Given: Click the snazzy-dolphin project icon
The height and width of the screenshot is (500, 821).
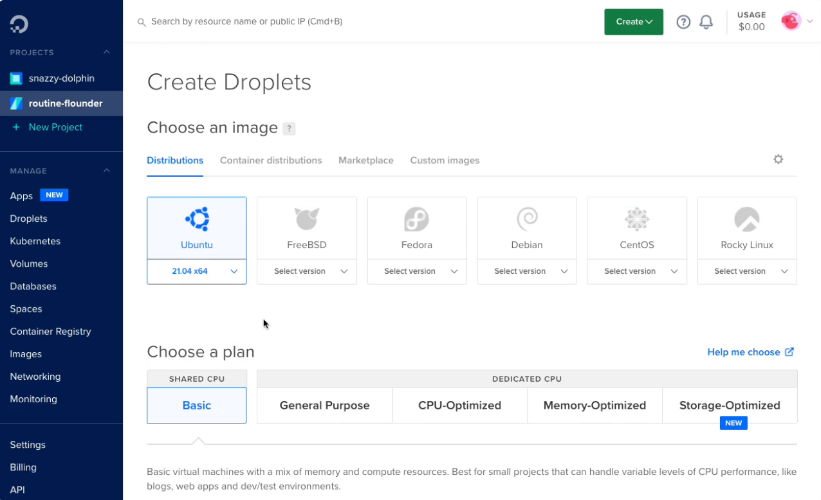Looking at the screenshot, I should tap(16, 78).
